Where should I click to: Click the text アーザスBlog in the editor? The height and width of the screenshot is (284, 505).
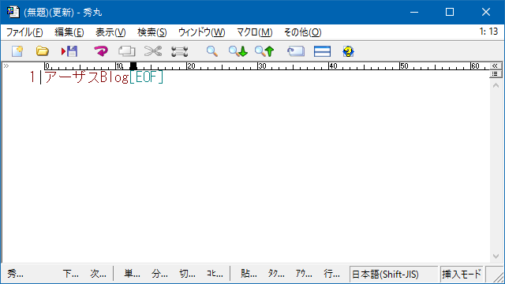87,77
